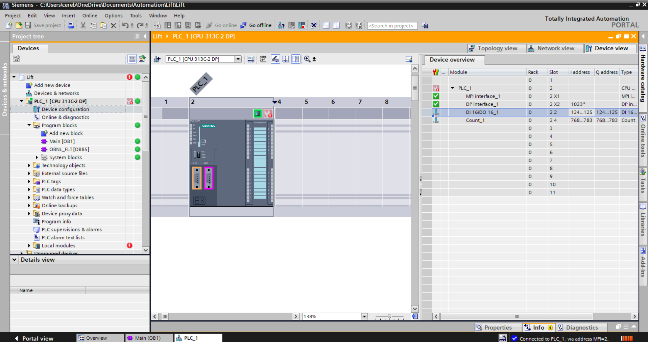This screenshot has width=648, height=342.
Task: Click the Download to device icon
Action: pyautogui.click(x=167, y=25)
